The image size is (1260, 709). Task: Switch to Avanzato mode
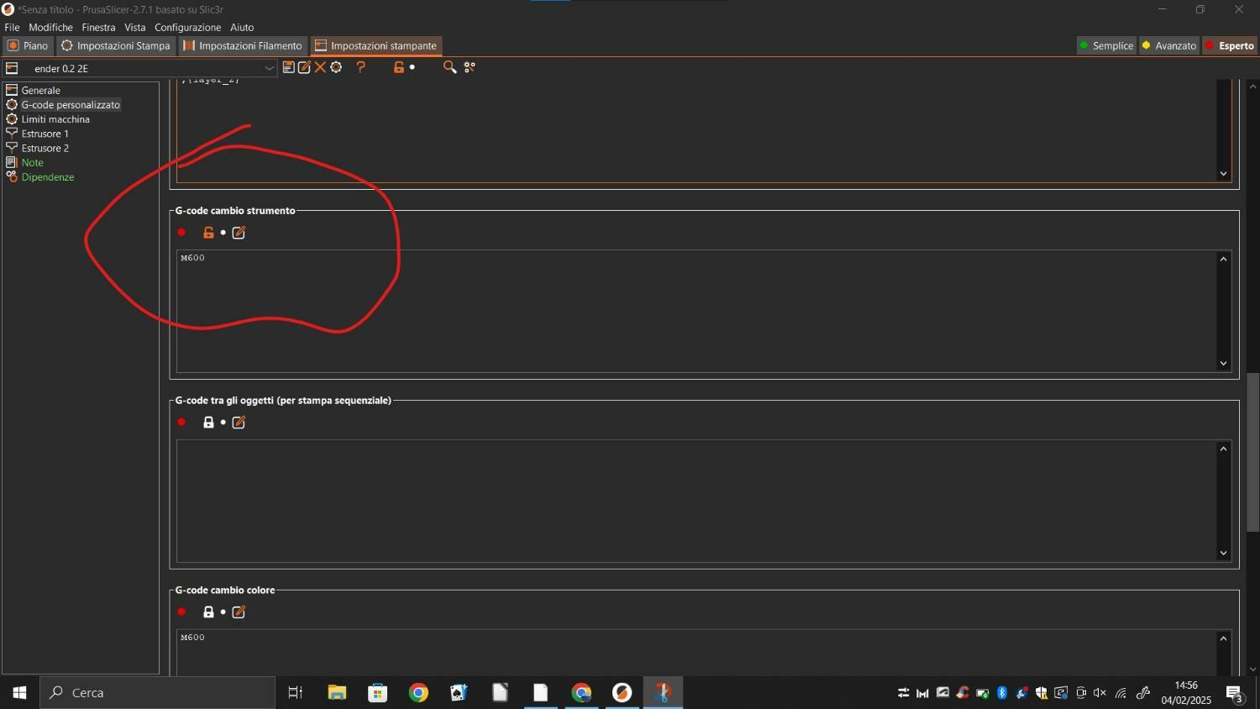click(x=1168, y=45)
